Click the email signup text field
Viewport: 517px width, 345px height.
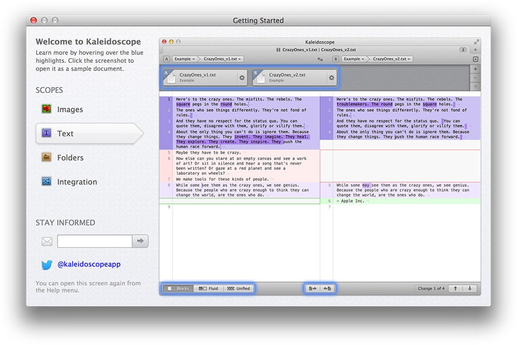coord(95,241)
